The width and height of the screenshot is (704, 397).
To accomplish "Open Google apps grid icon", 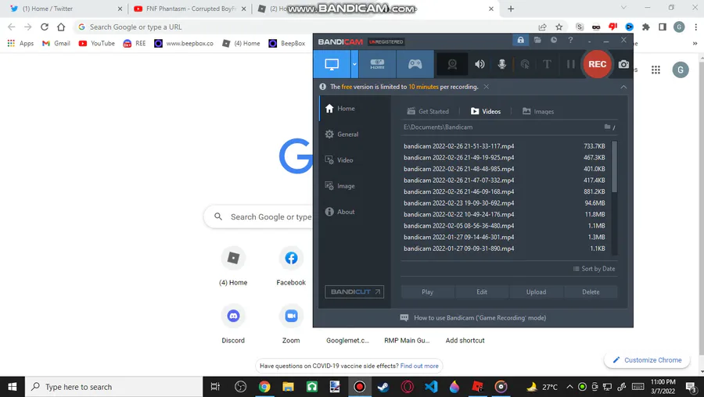I will (x=656, y=70).
